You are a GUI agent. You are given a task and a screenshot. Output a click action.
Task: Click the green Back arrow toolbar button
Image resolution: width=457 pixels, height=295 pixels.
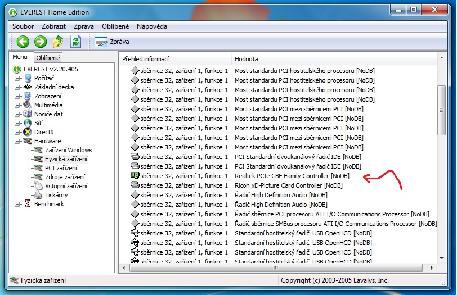tap(23, 42)
